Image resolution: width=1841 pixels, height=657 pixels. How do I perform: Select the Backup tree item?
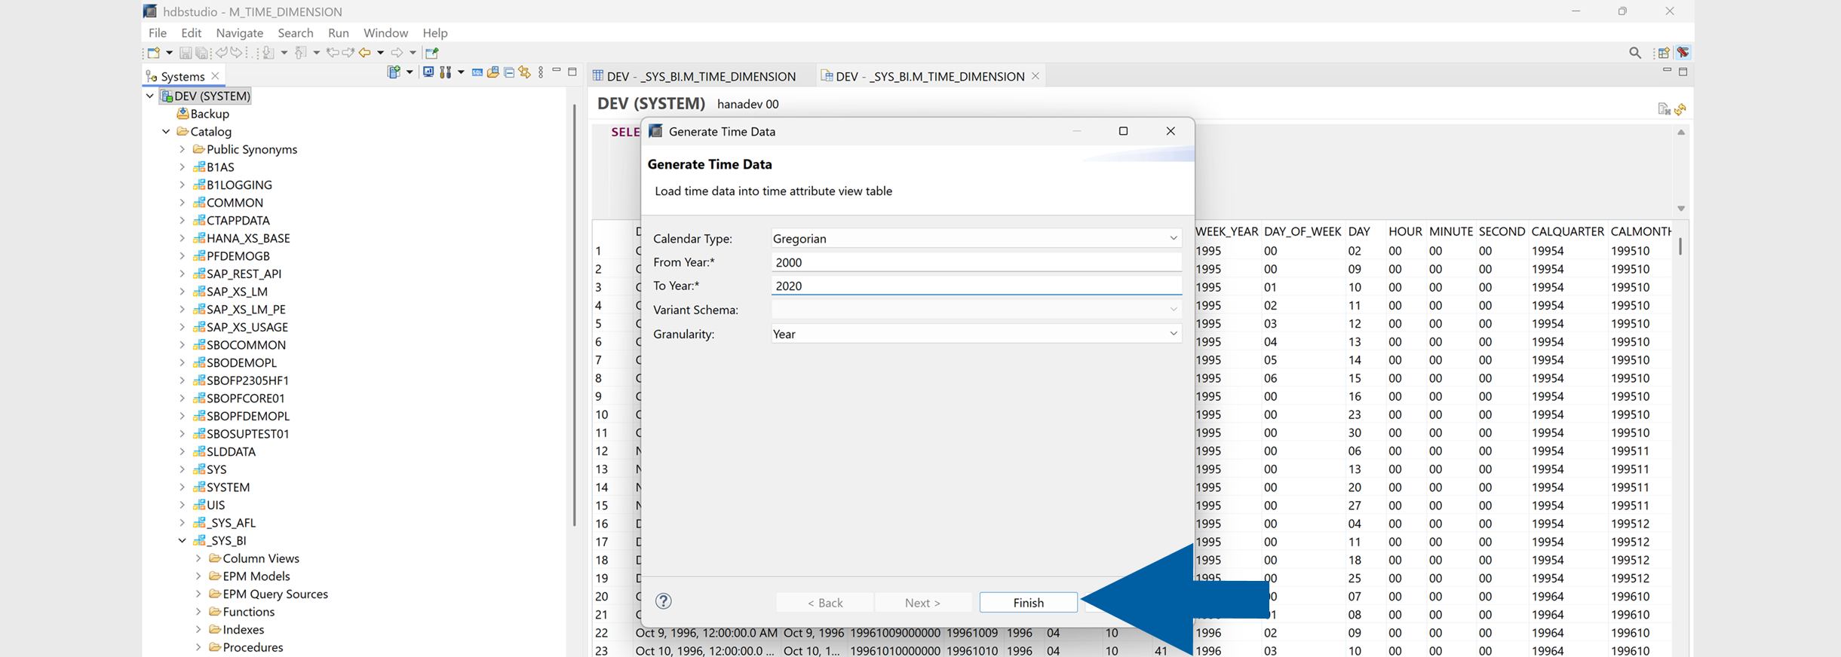pos(203,114)
